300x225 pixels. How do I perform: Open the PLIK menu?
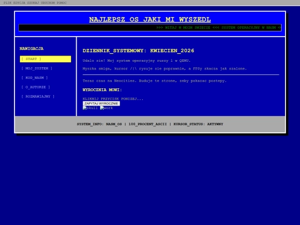(x=7, y=3)
